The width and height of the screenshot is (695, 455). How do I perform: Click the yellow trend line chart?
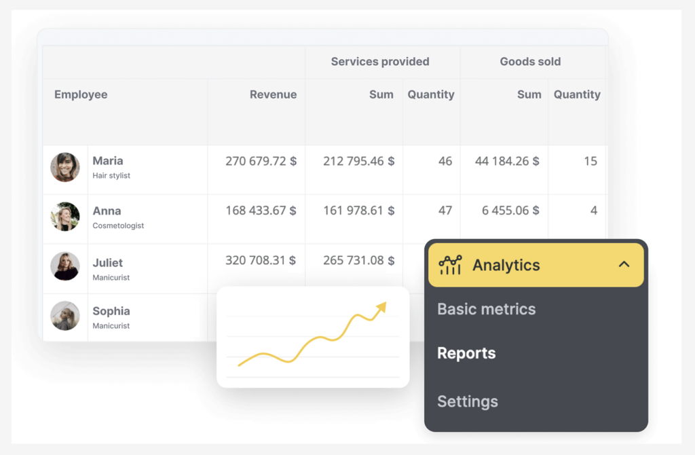313,338
